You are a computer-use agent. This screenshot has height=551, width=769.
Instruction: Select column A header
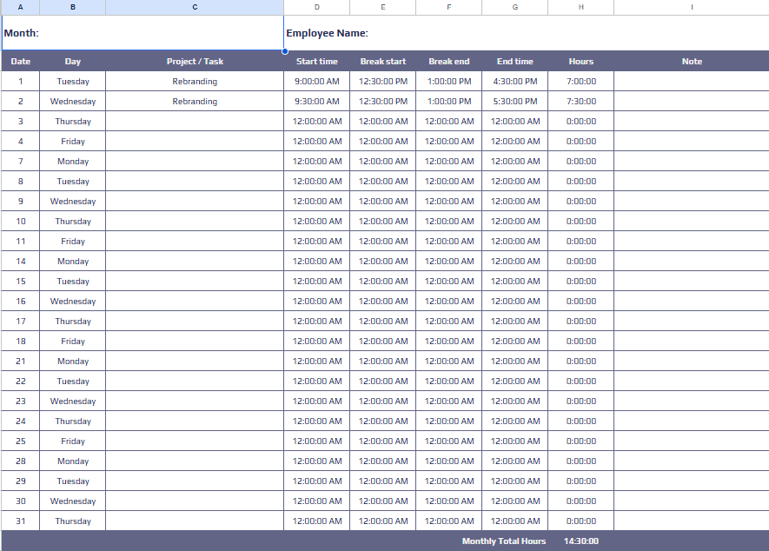pyautogui.click(x=20, y=7)
